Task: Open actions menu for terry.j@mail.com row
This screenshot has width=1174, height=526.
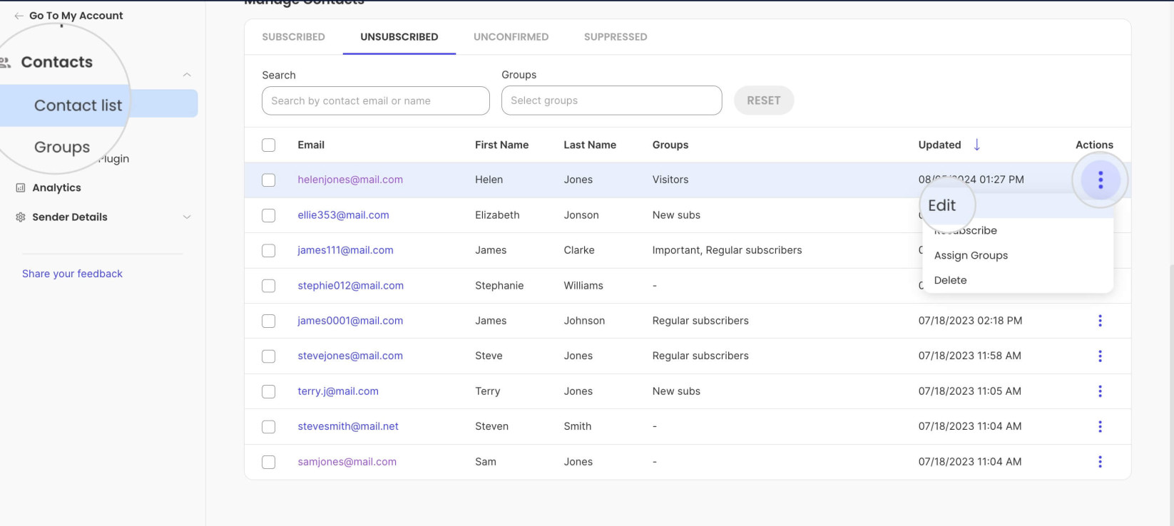Action: coord(1100,391)
